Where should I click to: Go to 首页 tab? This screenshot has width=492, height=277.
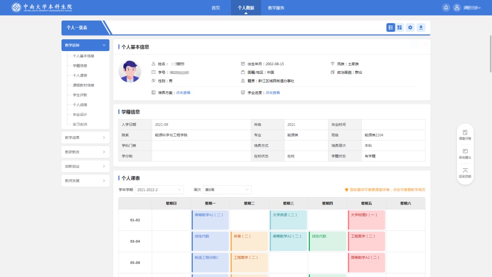215,8
